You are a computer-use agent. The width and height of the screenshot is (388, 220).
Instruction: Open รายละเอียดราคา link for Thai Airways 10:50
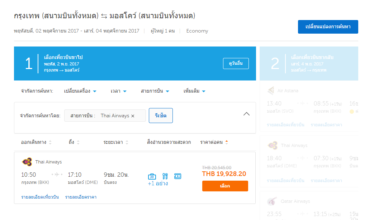81,197
